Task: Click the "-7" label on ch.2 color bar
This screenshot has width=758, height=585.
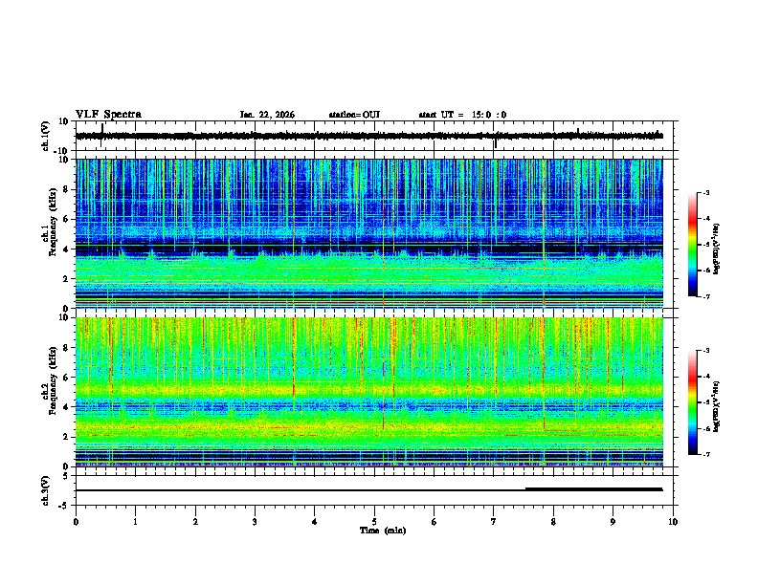Action: tap(706, 455)
